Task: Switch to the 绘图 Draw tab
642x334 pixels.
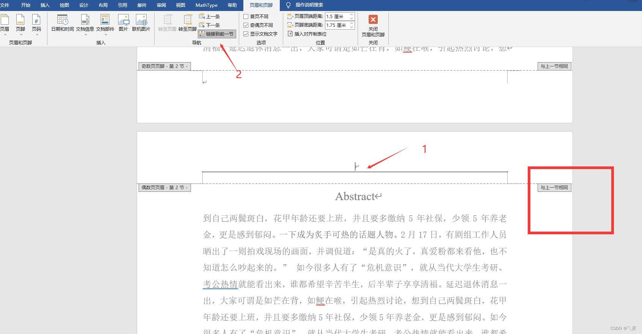Action: (65, 5)
